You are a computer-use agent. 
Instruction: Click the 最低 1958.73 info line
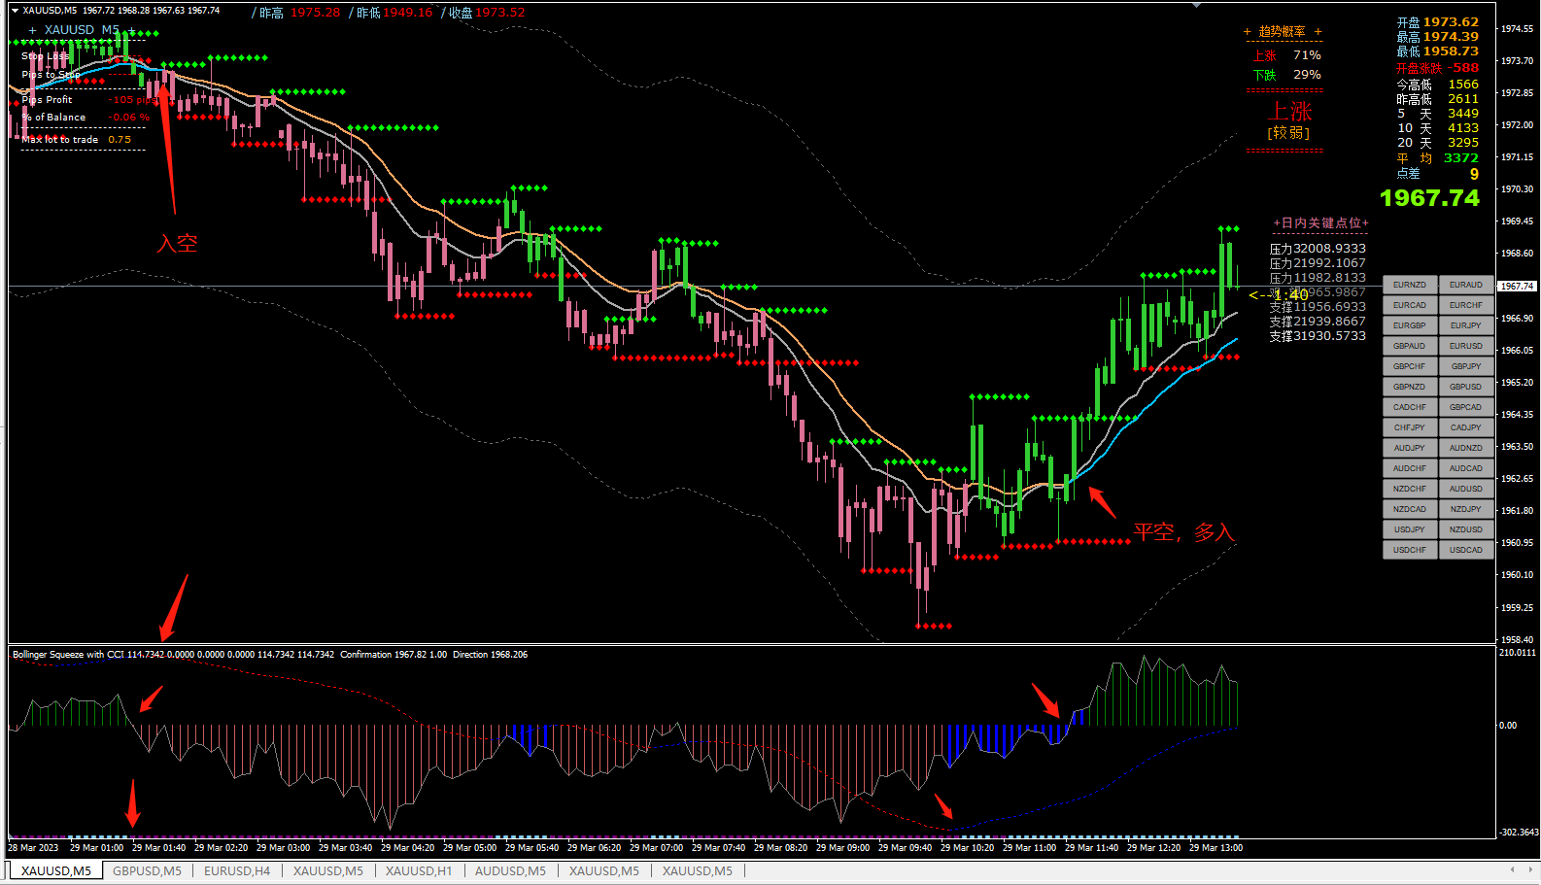(x=1438, y=51)
